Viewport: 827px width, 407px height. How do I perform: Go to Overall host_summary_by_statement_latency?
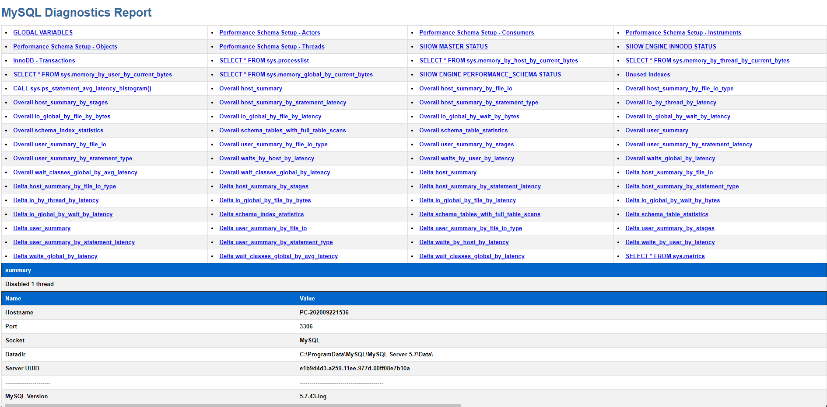click(283, 103)
